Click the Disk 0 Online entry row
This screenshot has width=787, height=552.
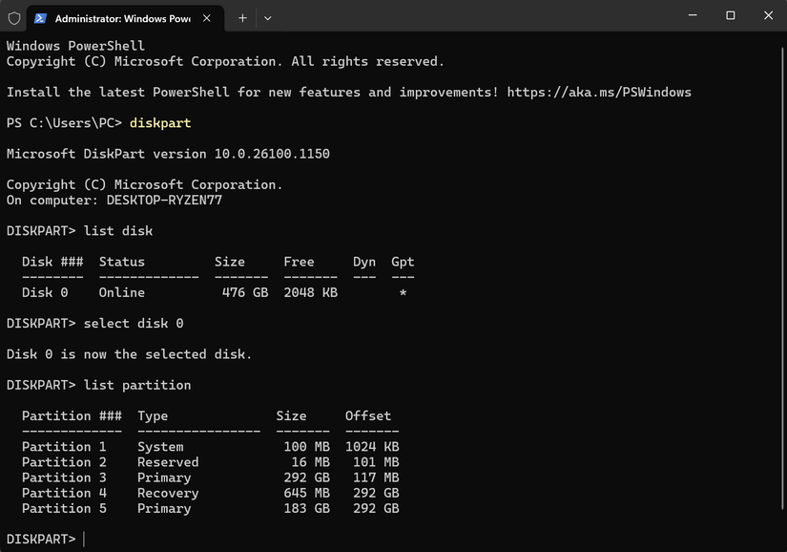[x=114, y=292]
